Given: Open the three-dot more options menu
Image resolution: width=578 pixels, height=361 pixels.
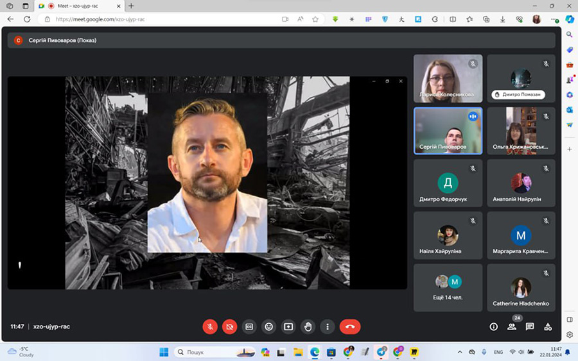Looking at the screenshot, I should pos(328,326).
